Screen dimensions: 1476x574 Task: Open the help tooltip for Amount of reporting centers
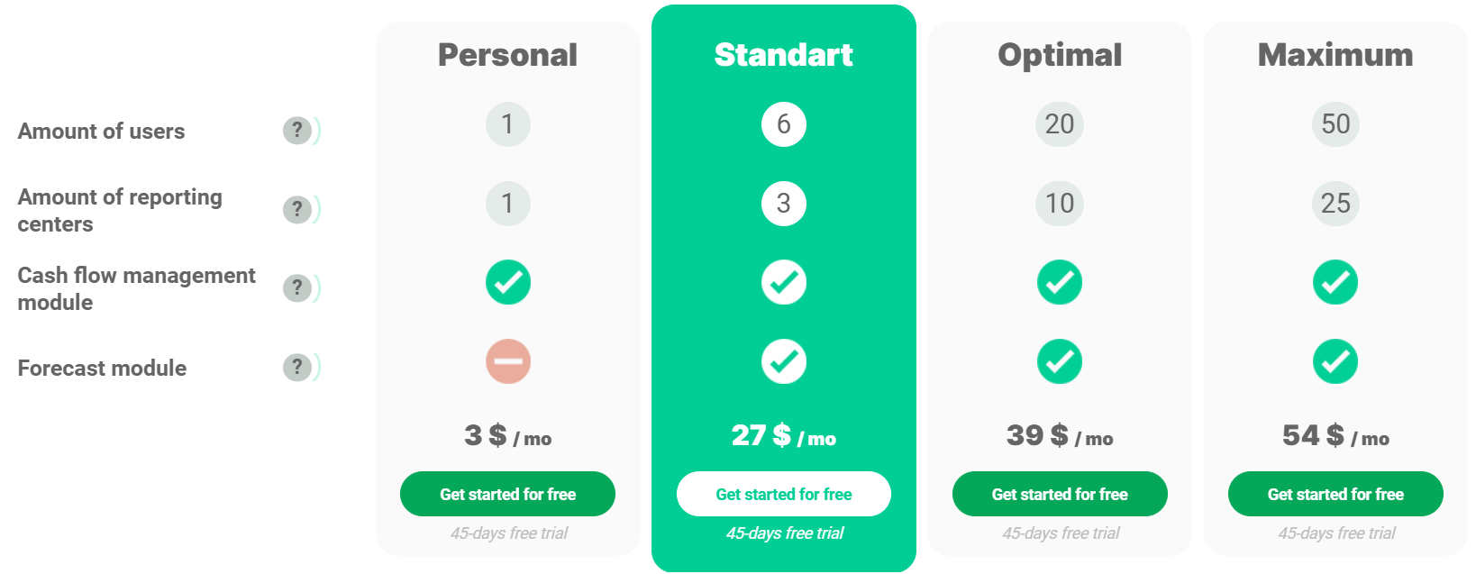click(297, 209)
